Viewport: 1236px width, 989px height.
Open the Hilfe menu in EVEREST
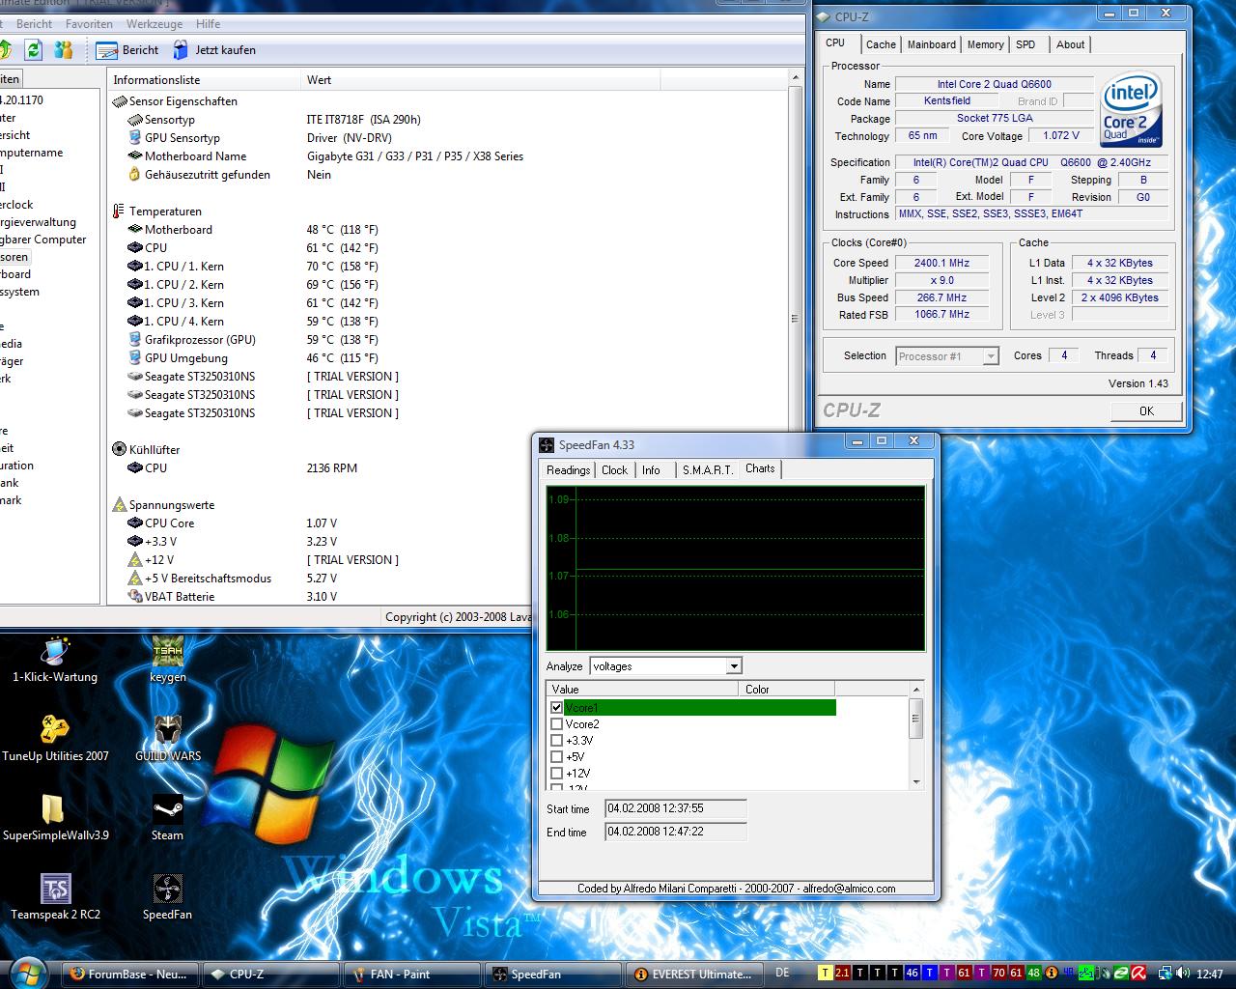(208, 24)
